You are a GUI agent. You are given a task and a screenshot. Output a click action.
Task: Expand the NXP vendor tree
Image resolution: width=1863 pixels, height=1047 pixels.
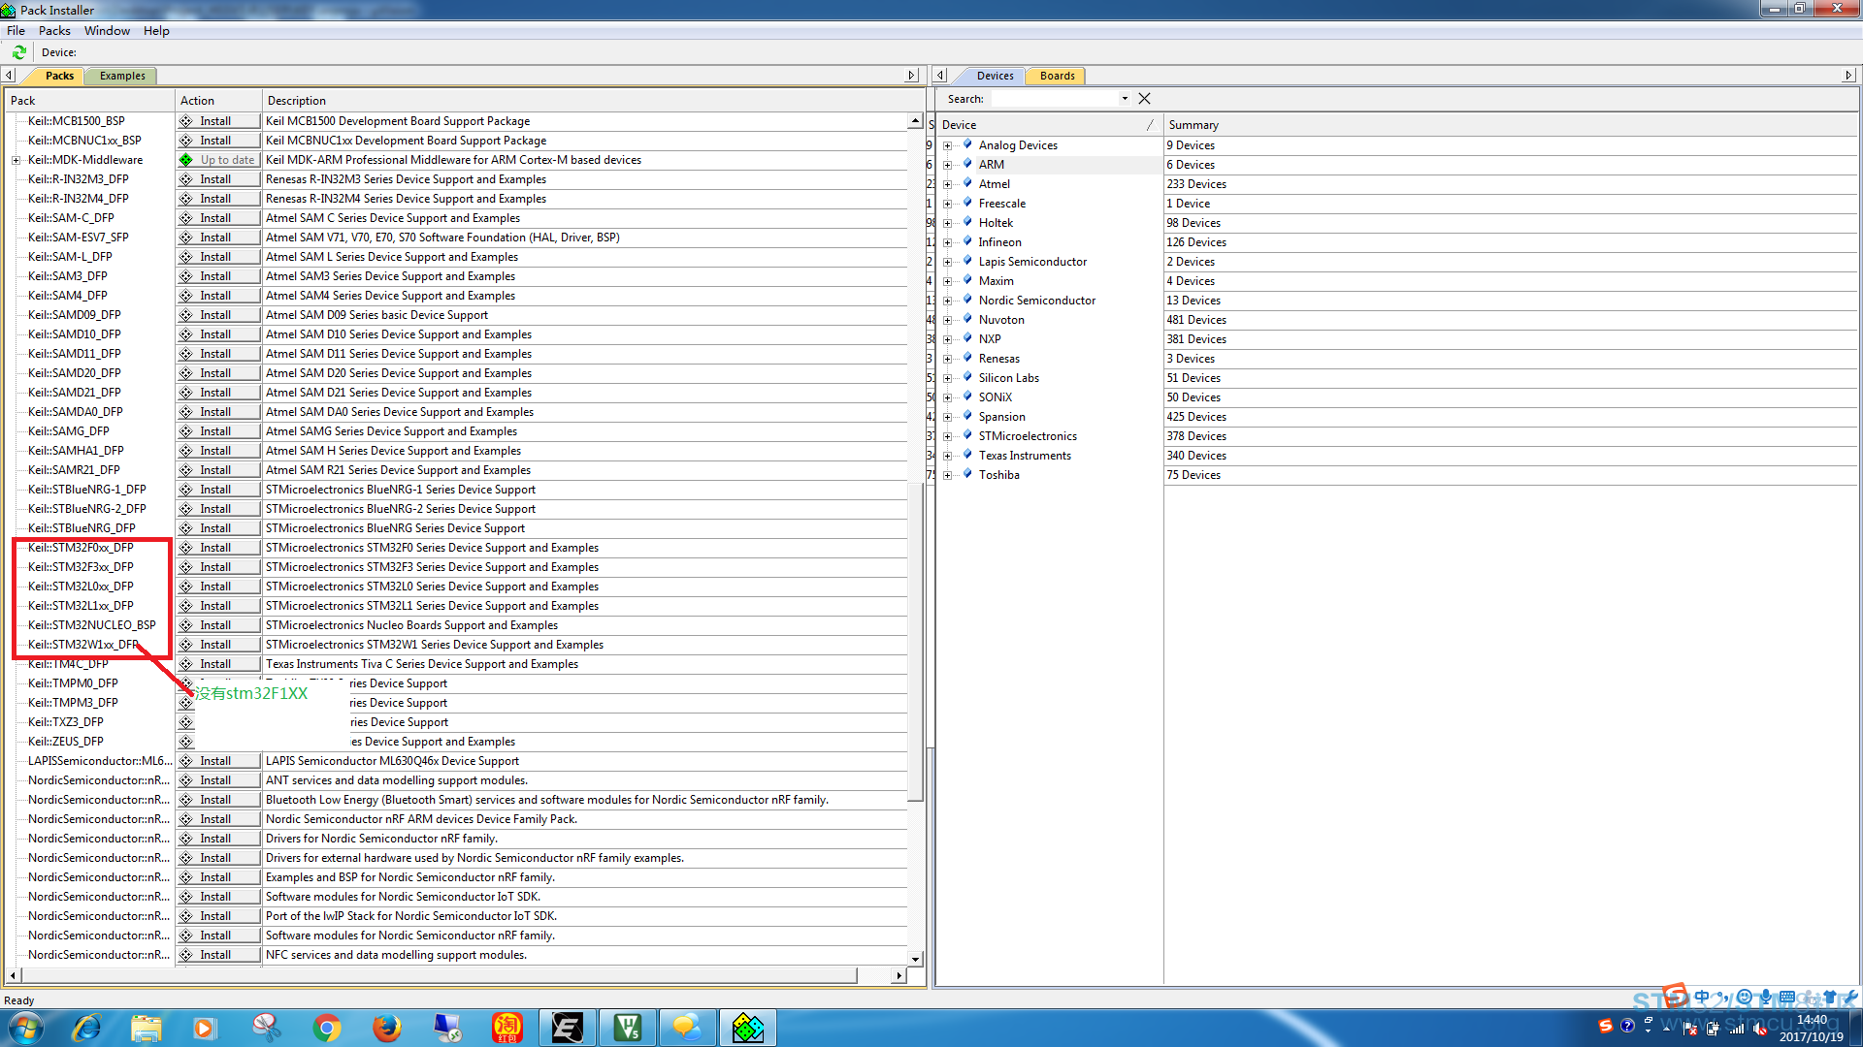948,339
